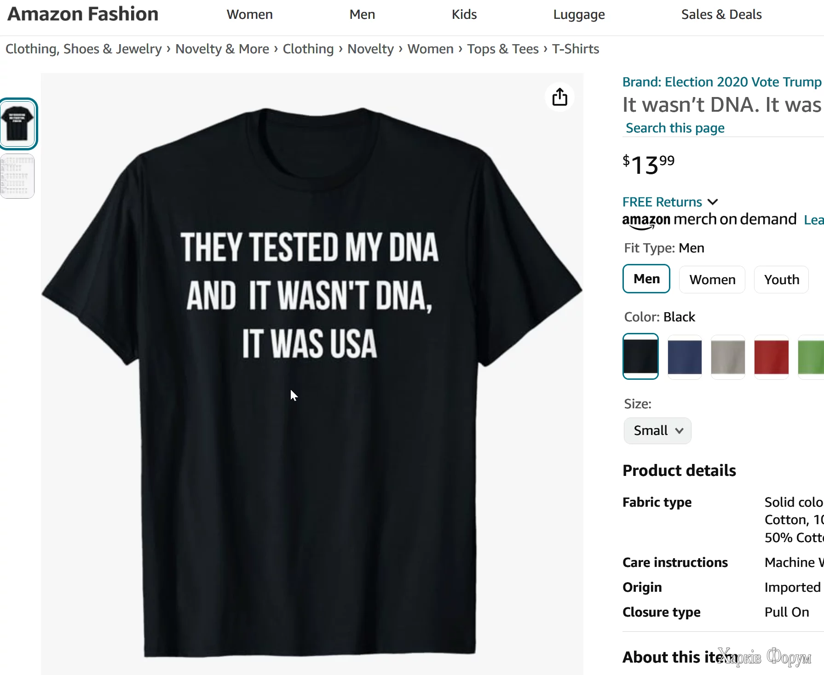
Task: Open the Women menu in the navigation bar
Action: coord(249,15)
